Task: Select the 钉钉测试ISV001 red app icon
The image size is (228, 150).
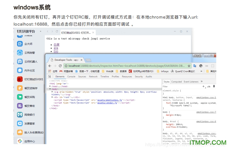Action: [20, 79]
